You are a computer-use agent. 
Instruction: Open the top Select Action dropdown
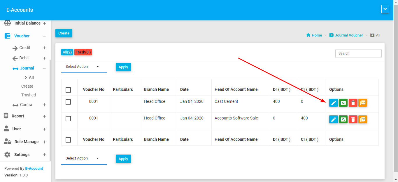(x=84, y=67)
